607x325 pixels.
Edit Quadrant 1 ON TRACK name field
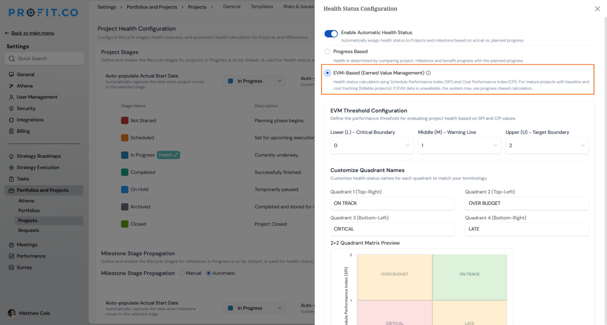tap(392, 203)
